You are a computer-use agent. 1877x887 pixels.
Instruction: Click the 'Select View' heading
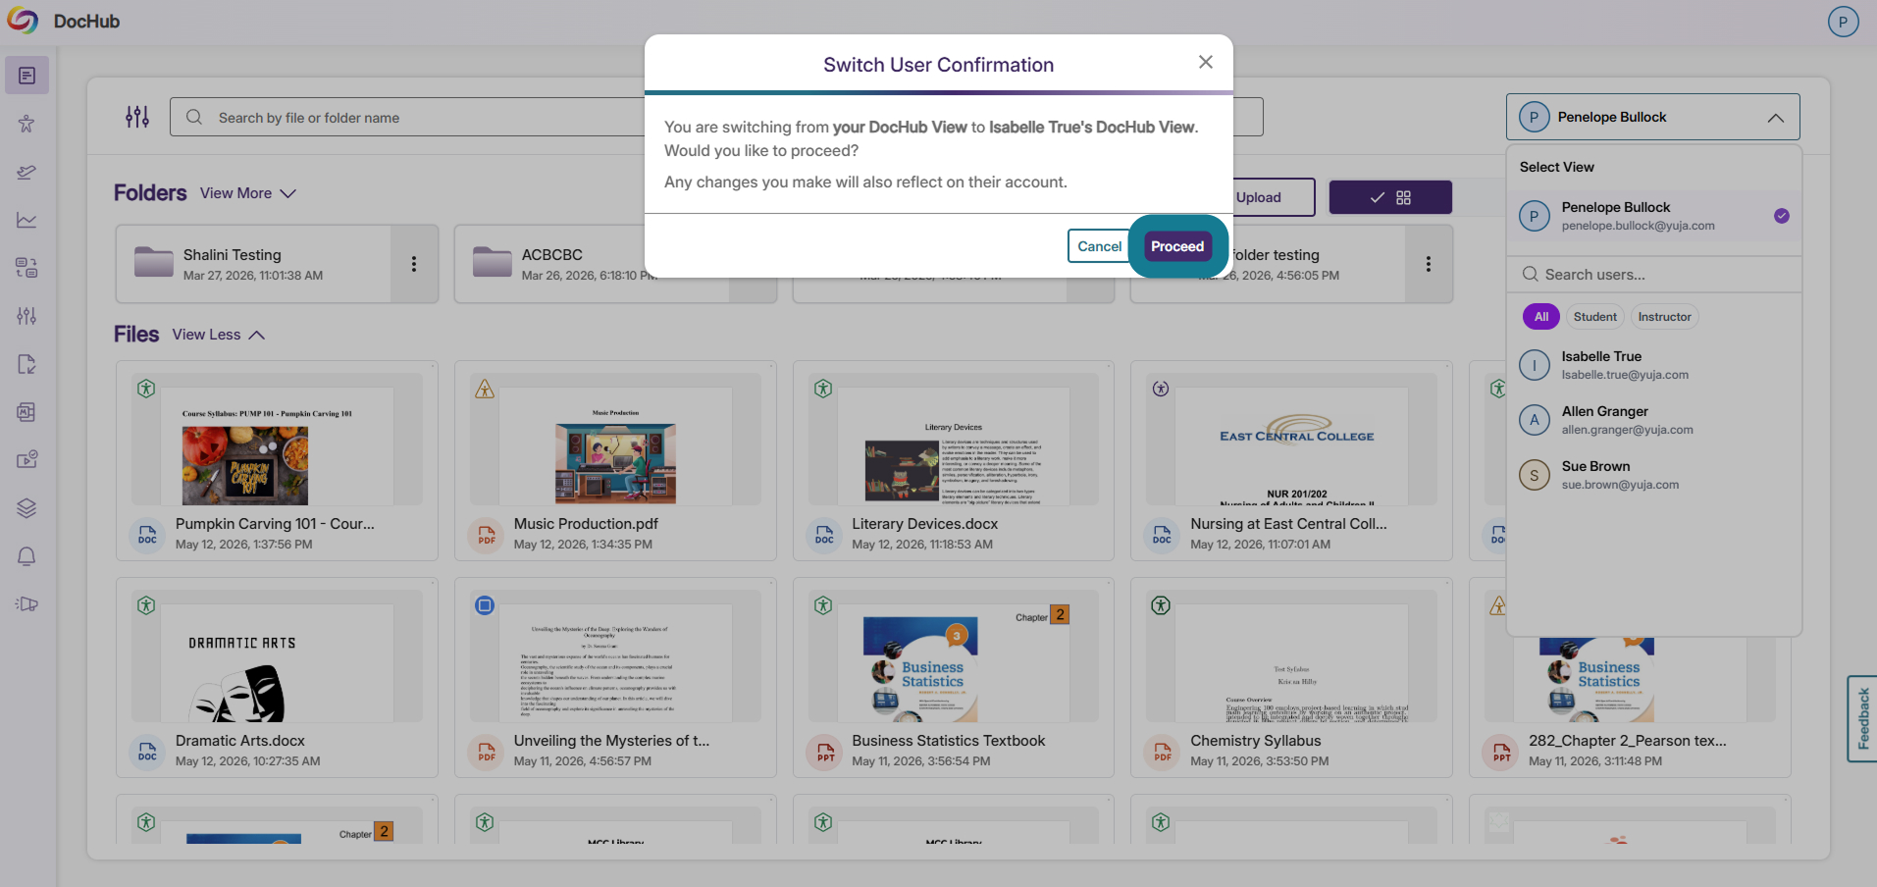[1556, 167]
